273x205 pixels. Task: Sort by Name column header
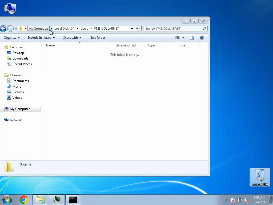(78, 45)
